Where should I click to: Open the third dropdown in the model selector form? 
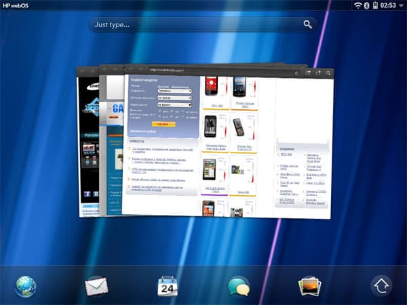[175, 105]
